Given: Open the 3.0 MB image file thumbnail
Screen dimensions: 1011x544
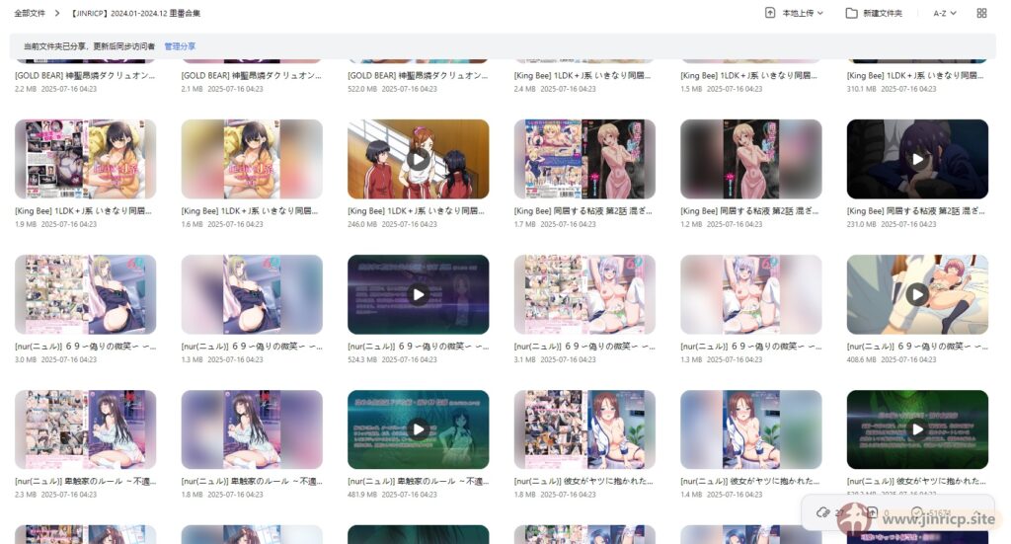Looking at the screenshot, I should (85, 294).
